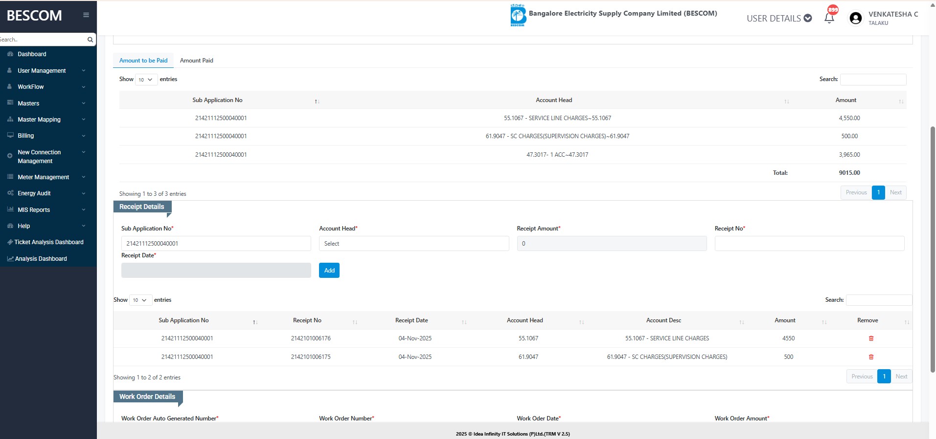The width and height of the screenshot is (936, 439).
Task: Click the Masters sidebar icon
Action: (10, 103)
